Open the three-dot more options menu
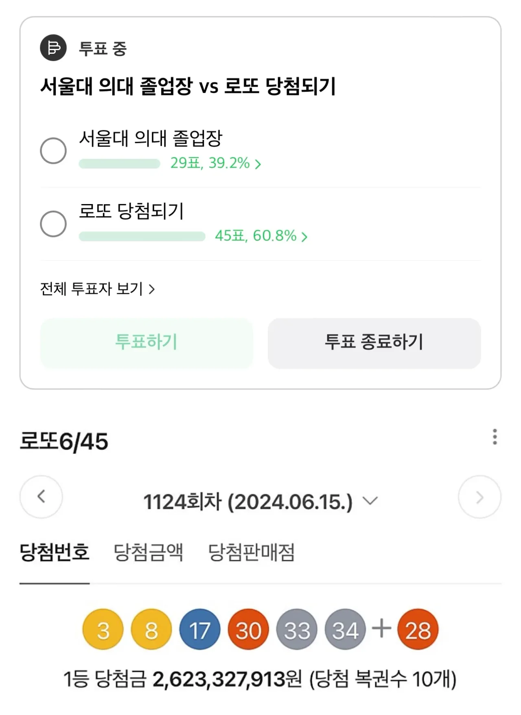Screen dimensions: 521x715 495,437
